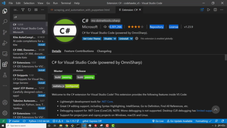Screen dimensions: 227x128
Task: Open File Explorer from the taskbar
Action: point(61,126)
